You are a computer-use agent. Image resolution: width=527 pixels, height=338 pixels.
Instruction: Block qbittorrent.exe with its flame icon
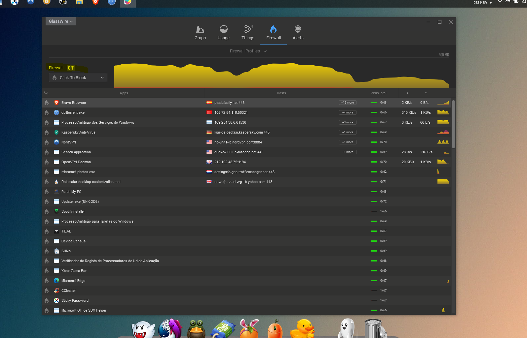[47, 112]
